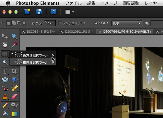Create a new file with toolbar icon
Viewport: 163px width, 118px height.
point(27,12)
